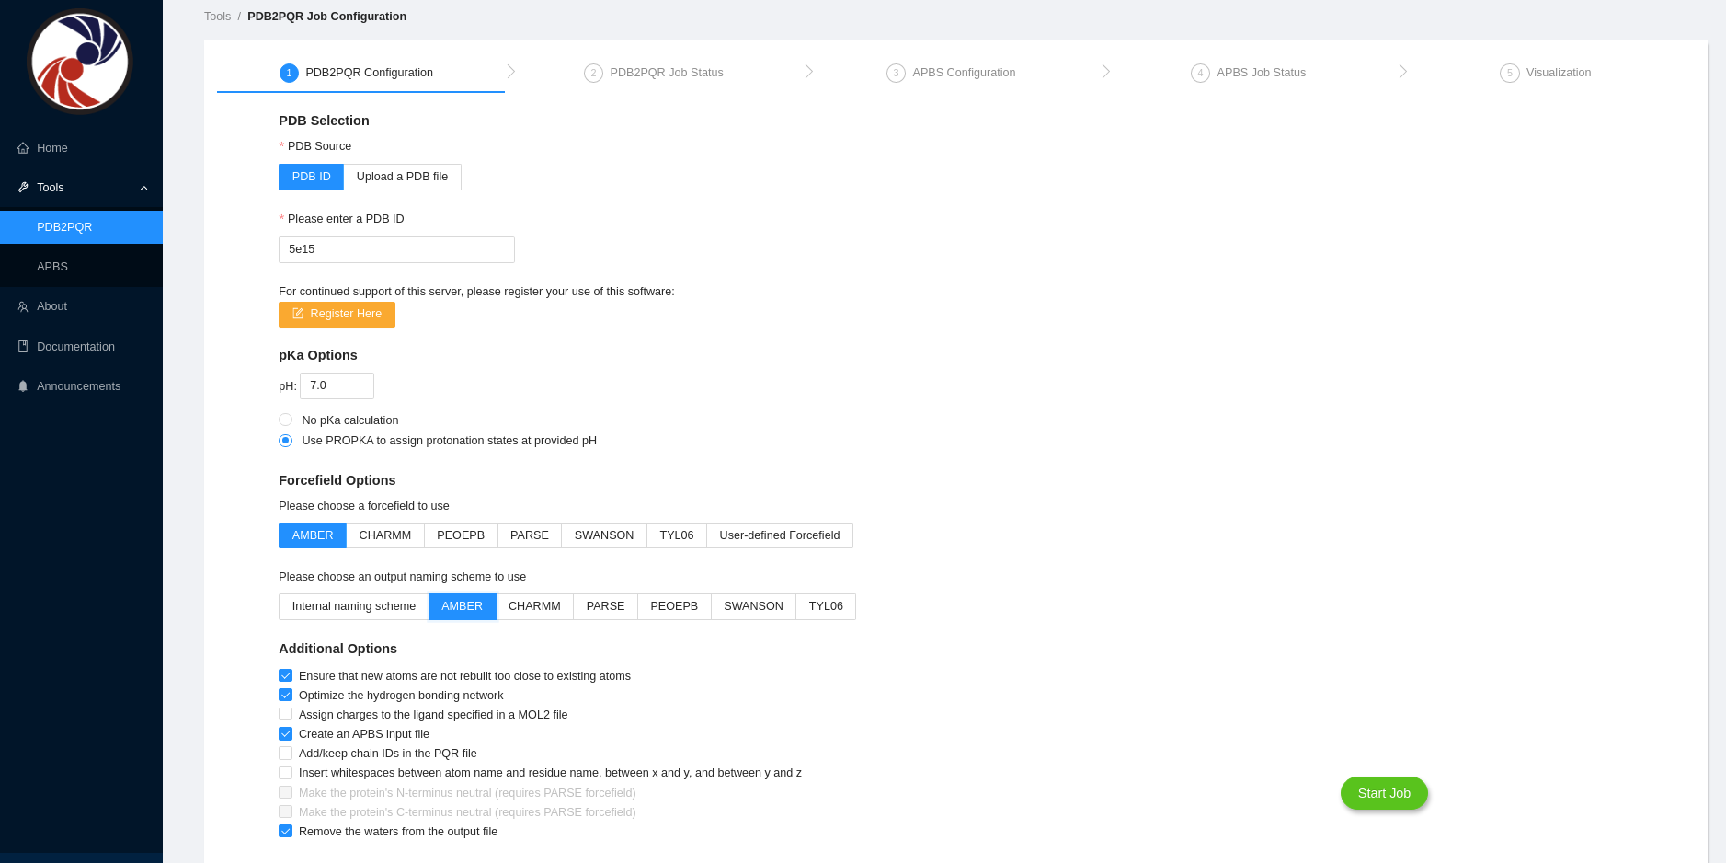Image resolution: width=1726 pixels, height=863 pixels.
Task: Choose SWANSON forcefield
Action: 604,535
